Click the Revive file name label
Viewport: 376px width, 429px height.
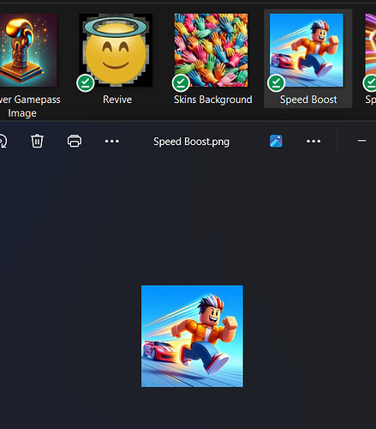(x=117, y=100)
